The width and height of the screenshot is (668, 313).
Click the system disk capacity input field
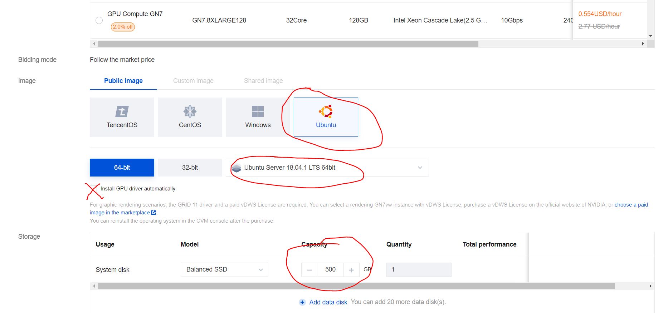[x=330, y=270]
